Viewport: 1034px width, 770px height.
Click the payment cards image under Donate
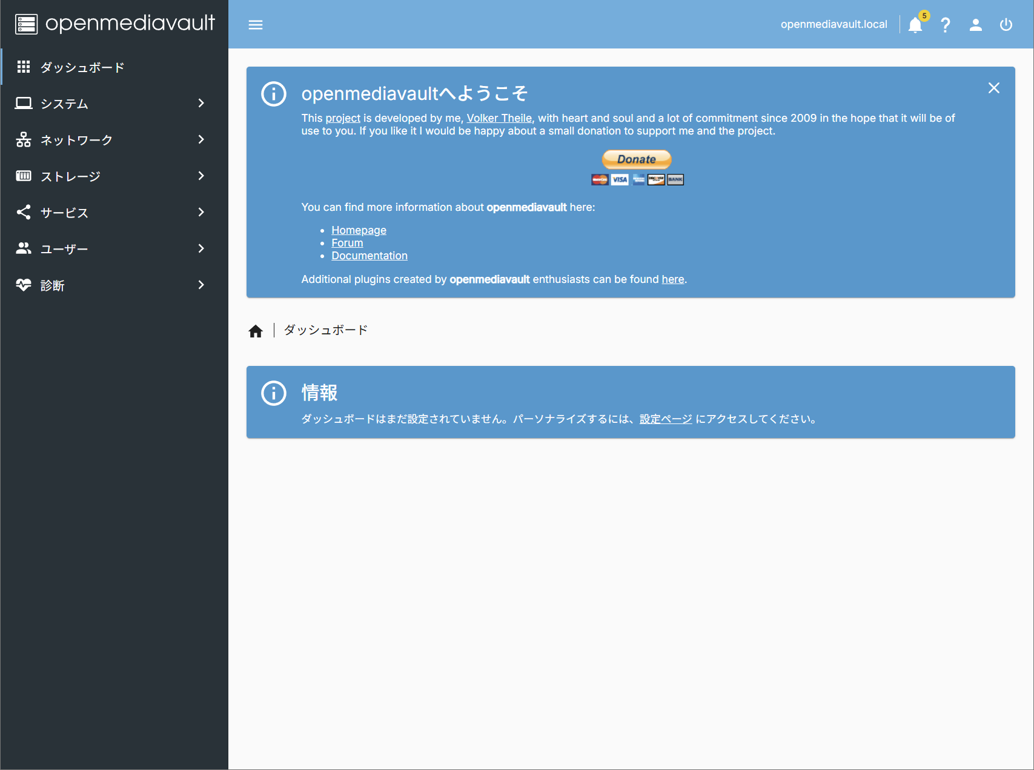click(637, 179)
